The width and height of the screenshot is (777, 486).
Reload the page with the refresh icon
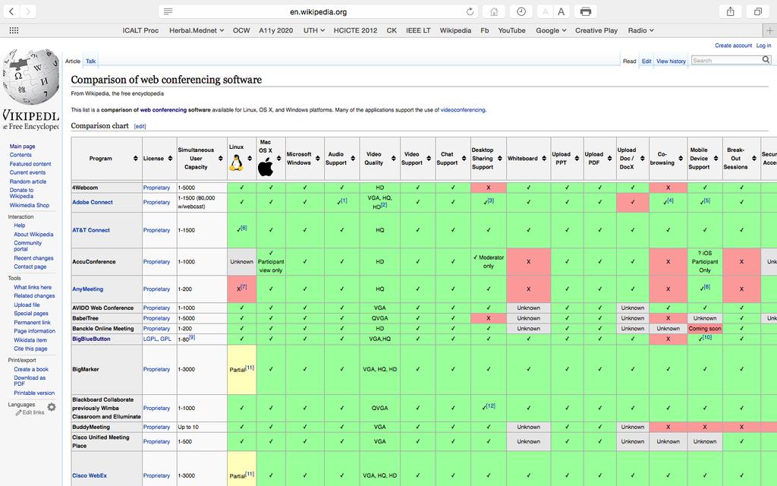click(470, 11)
